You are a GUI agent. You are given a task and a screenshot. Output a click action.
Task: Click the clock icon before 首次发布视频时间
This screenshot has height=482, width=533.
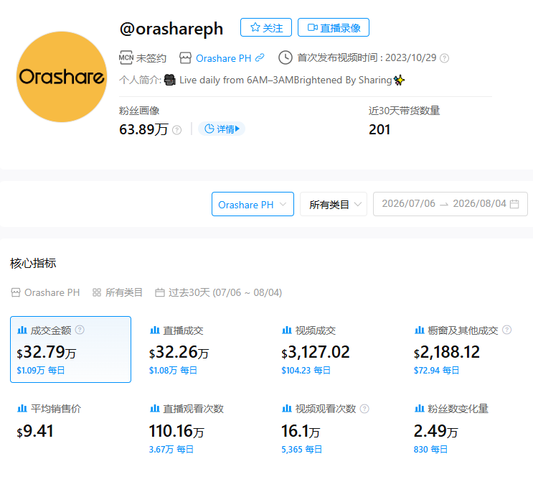tap(286, 57)
